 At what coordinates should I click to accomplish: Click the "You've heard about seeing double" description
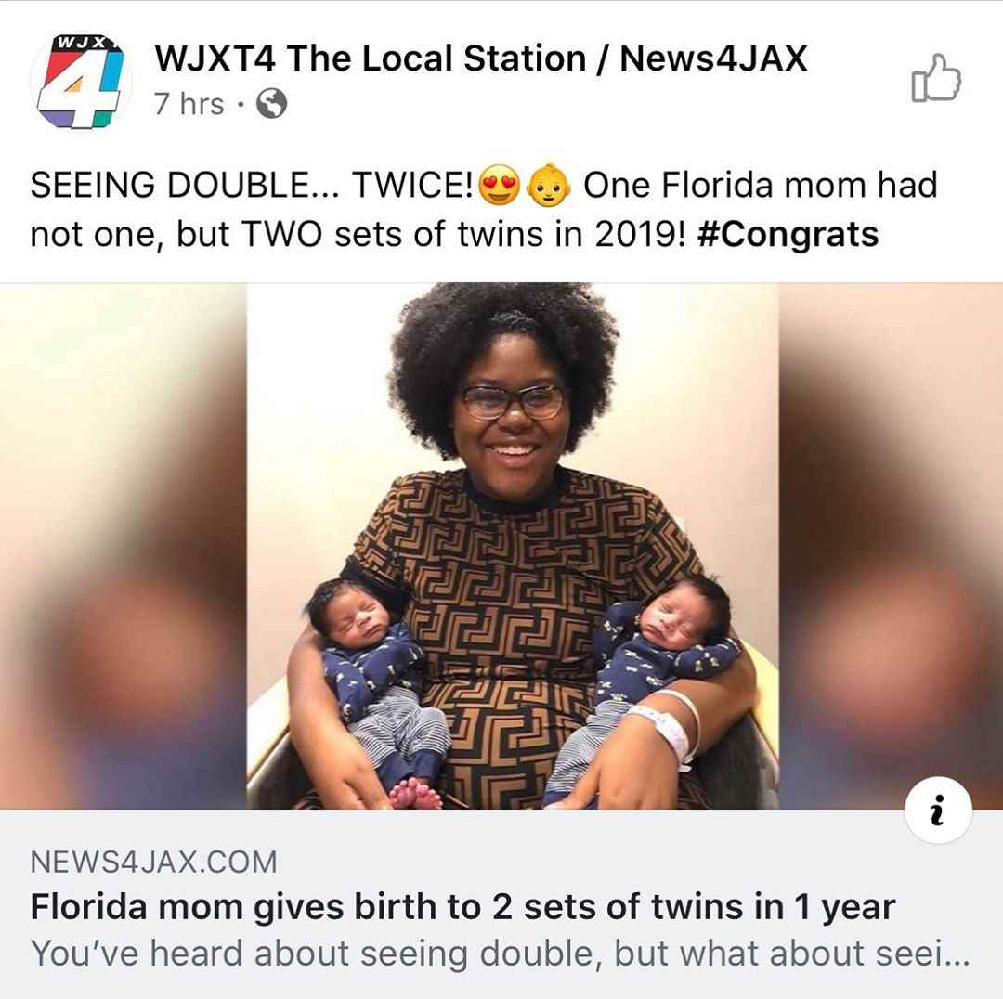click(501, 954)
